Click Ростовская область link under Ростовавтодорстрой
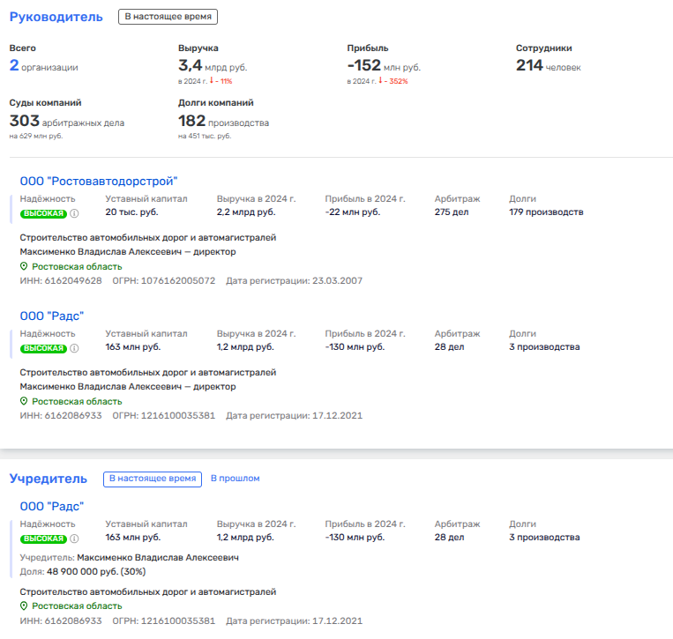 click(x=77, y=267)
